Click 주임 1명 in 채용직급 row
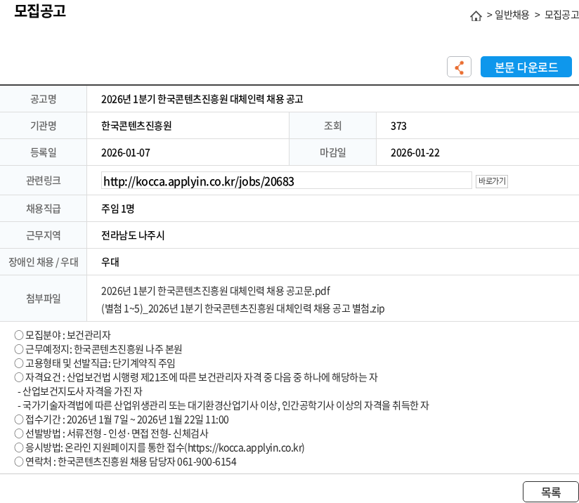579x503 pixels. pos(117,209)
